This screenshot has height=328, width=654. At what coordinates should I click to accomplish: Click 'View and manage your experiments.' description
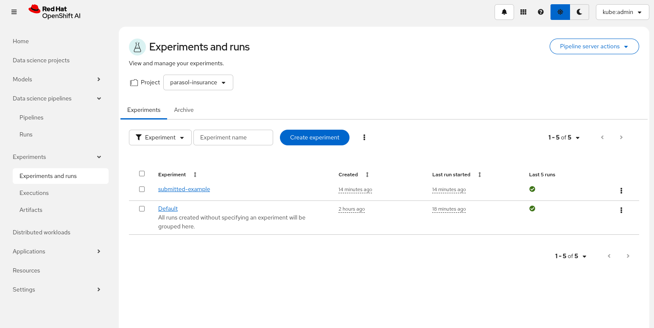(176, 63)
